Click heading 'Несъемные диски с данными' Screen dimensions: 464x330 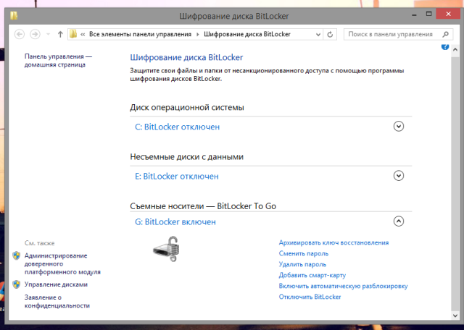click(187, 156)
